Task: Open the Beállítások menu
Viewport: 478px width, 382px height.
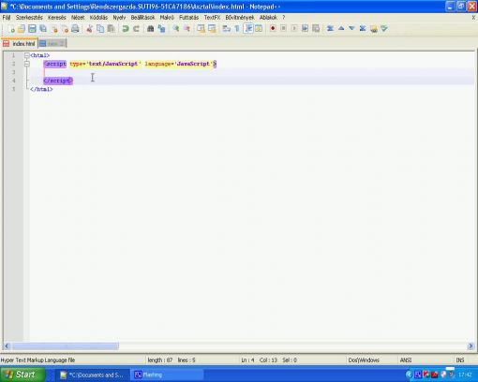Action: [142, 18]
